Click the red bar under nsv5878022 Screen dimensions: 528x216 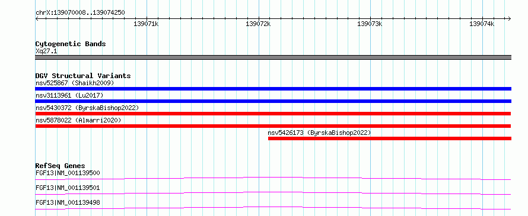[x=273, y=126]
